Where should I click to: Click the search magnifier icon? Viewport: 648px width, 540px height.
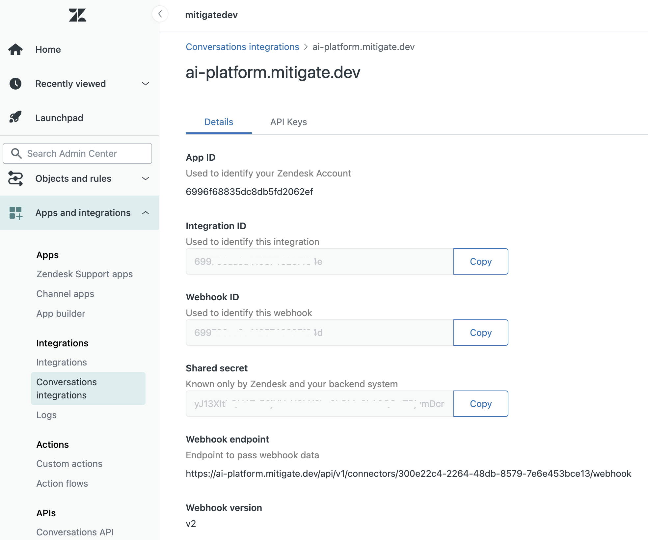tap(16, 153)
